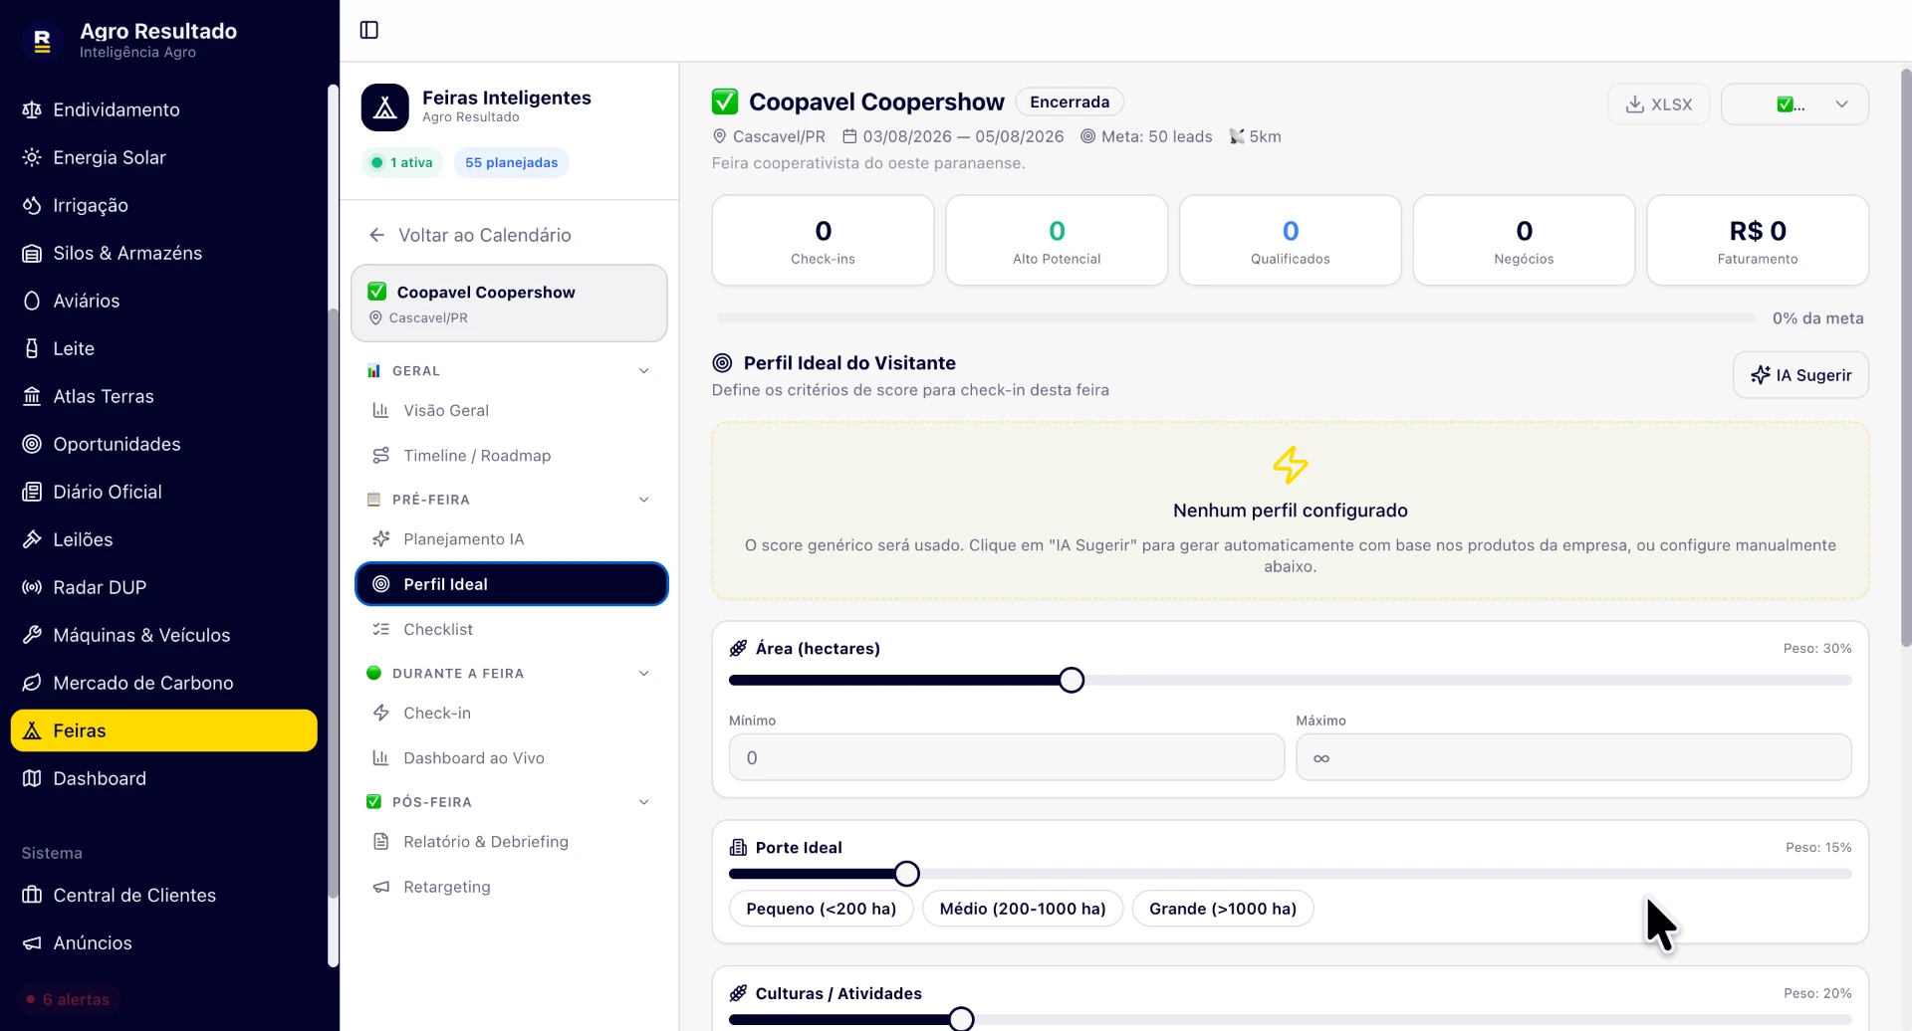Open Relatório & Debriefing item
Screen dimensions: 1912x1031
[x=511, y=842]
